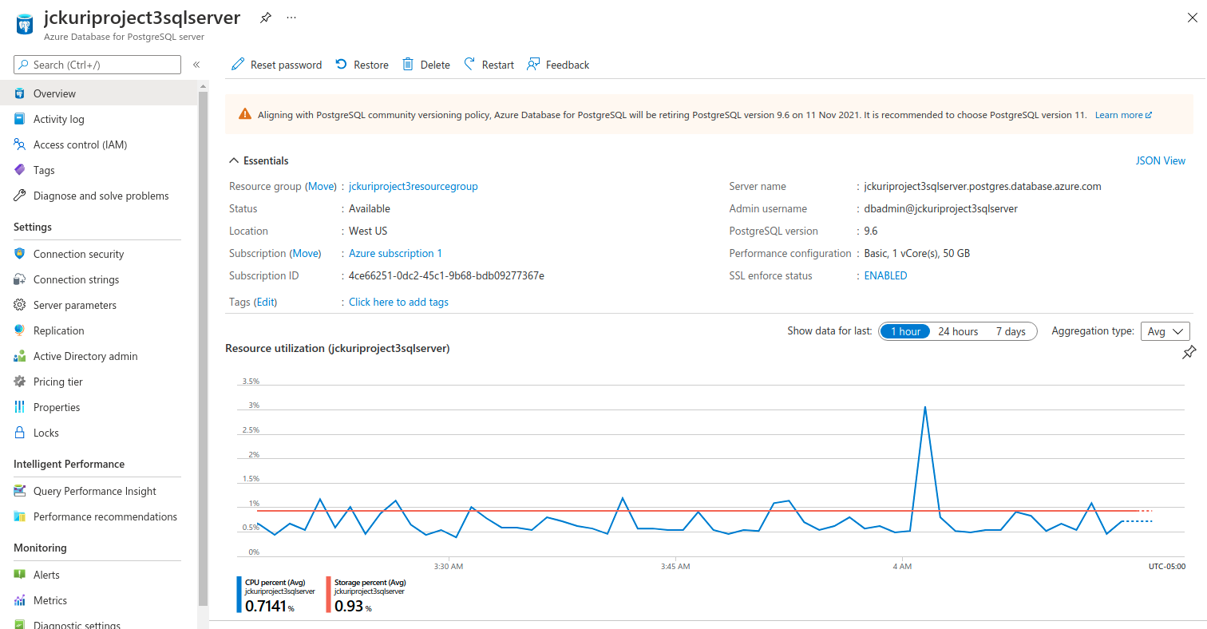Click the Alerts green icon
The width and height of the screenshot is (1207, 629).
click(x=20, y=575)
